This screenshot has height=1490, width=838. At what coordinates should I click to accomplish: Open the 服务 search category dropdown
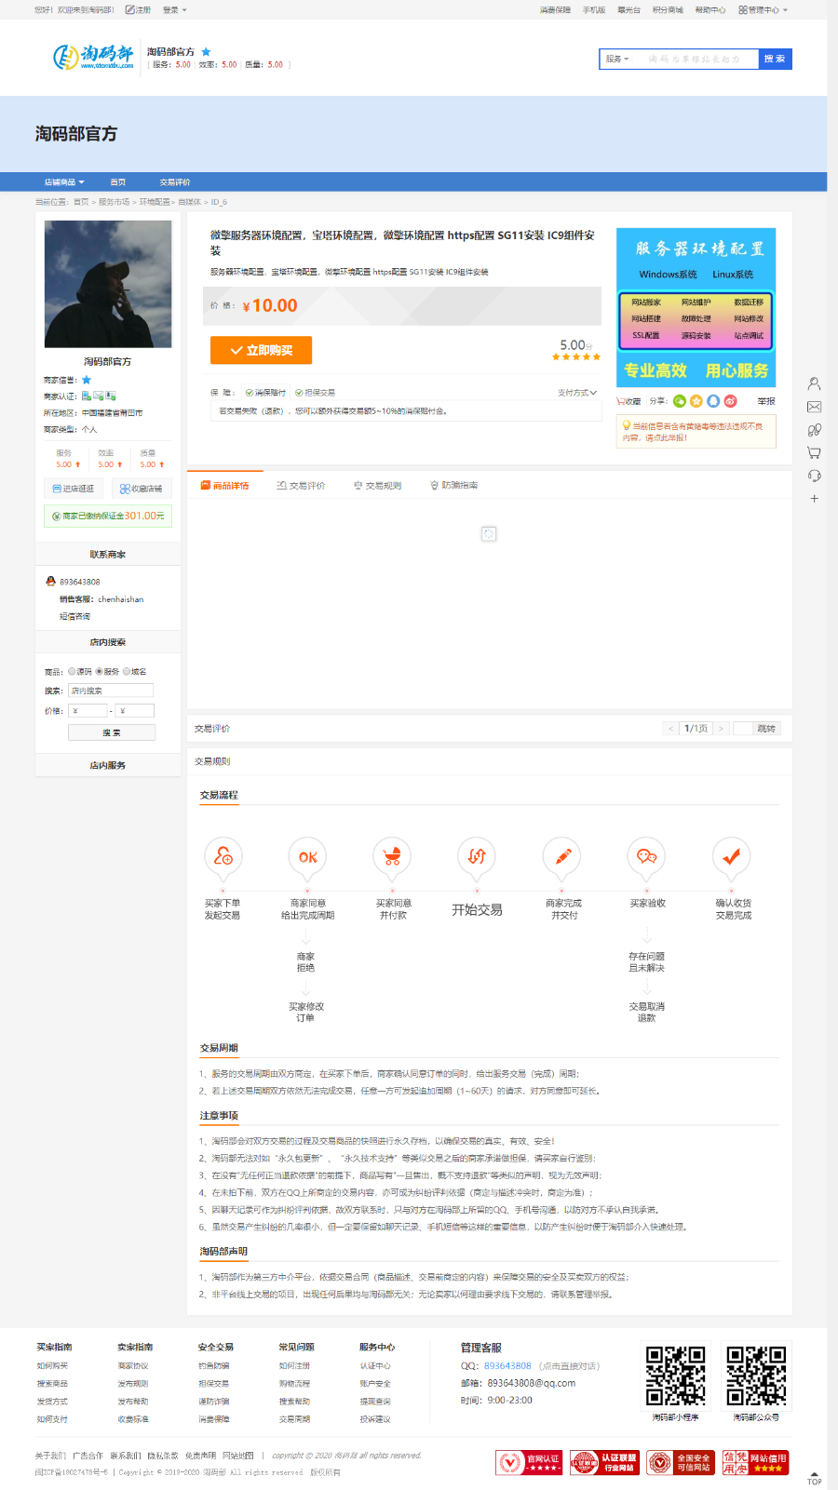pyautogui.click(x=617, y=60)
